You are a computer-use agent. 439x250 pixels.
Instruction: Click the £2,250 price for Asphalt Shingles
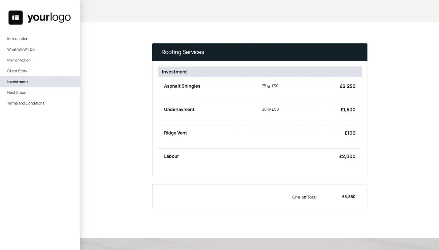[x=348, y=86]
